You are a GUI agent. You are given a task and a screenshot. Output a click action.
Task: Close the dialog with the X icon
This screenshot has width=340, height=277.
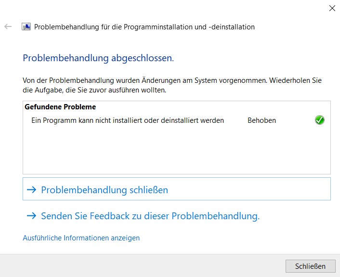(332, 8)
